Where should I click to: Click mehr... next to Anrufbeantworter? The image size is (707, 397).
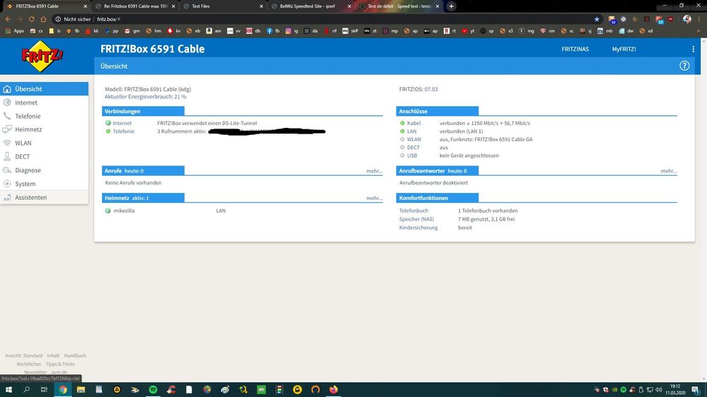669,171
